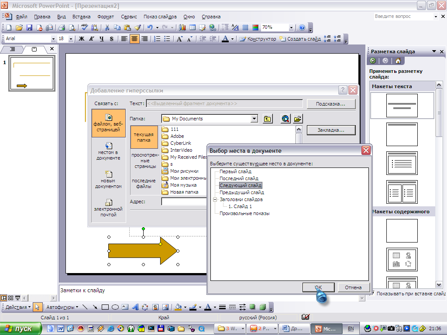Click OK in 'Выбор места в документе' dialog

tap(318, 287)
